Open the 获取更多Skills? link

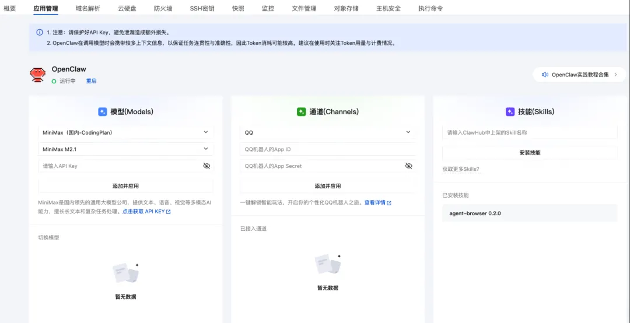point(461,169)
